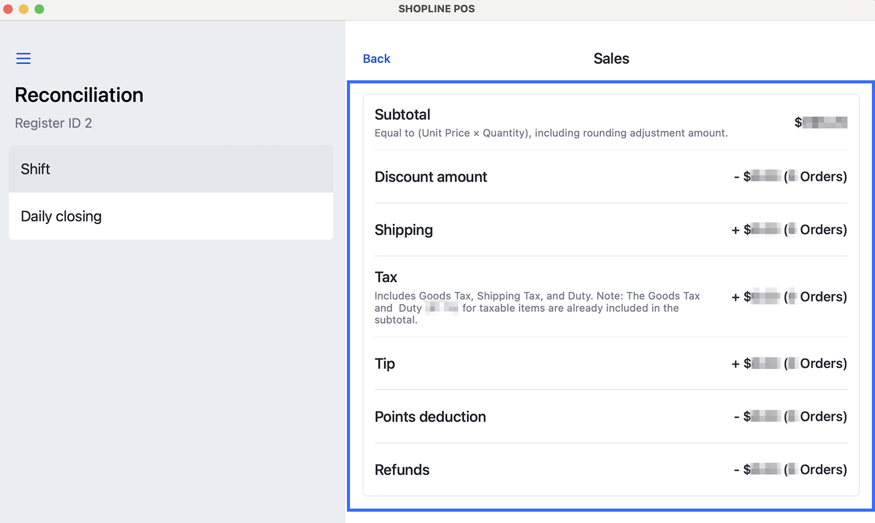Click the Back link
Image resolution: width=875 pixels, height=523 pixels.
(x=376, y=59)
